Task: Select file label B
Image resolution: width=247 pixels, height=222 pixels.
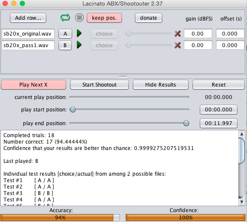Action: click(65, 45)
